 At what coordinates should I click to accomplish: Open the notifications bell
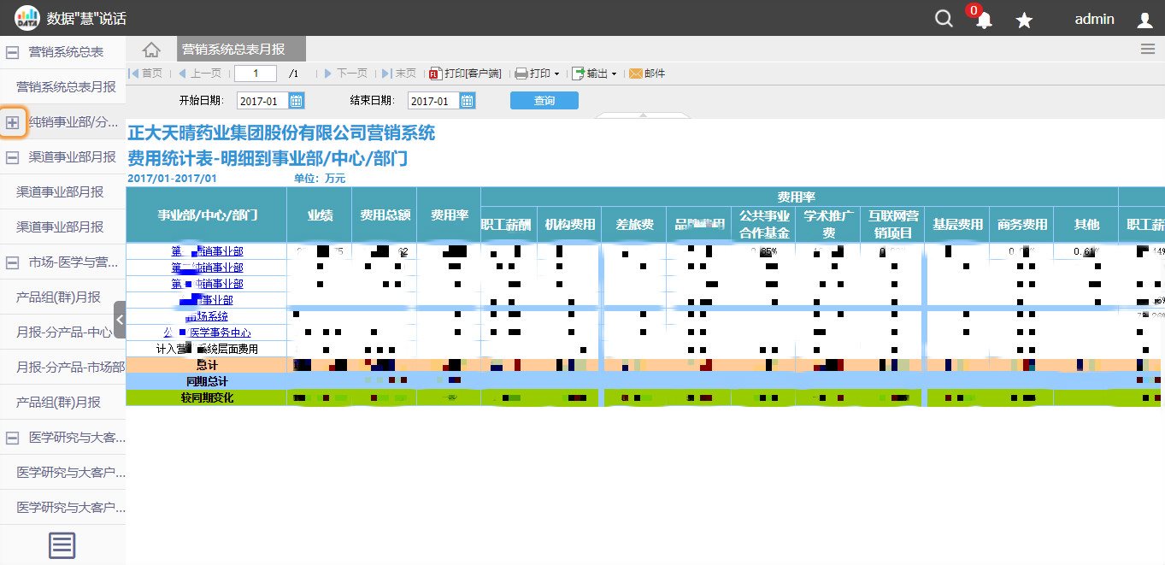(x=984, y=21)
